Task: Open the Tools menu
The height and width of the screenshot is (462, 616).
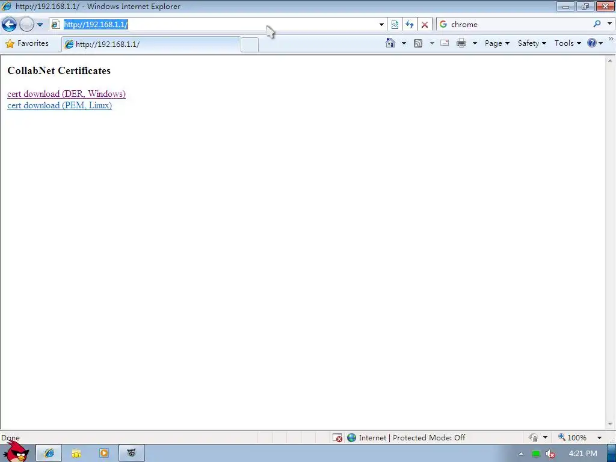Action: [x=568, y=43]
